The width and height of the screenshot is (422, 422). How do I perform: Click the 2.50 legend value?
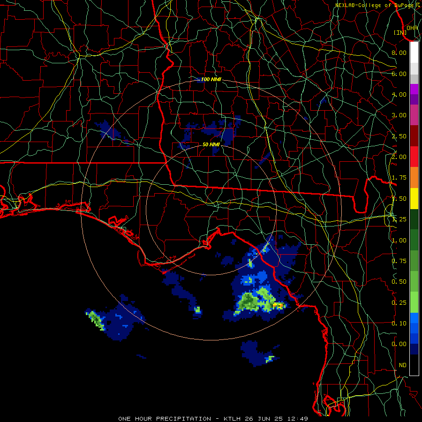(x=399, y=136)
